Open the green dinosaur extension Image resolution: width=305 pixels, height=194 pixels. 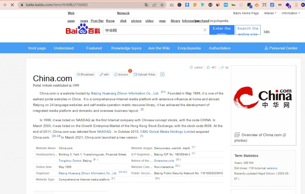point(203,5)
